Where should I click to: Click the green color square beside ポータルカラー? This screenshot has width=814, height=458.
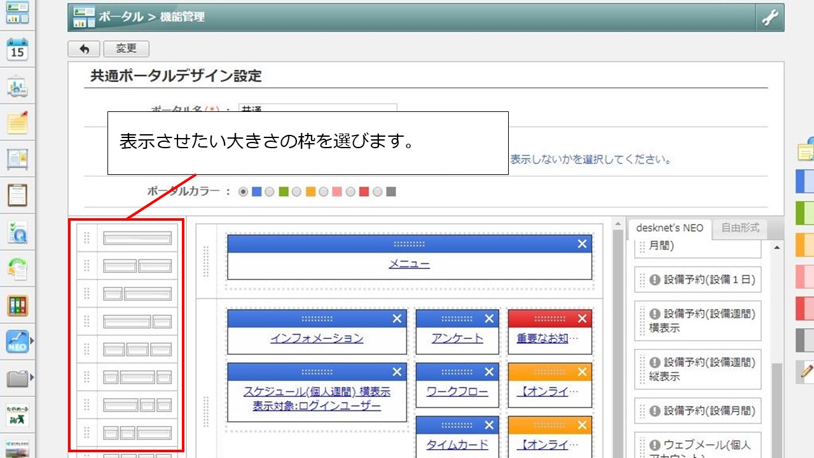point(284,191)
